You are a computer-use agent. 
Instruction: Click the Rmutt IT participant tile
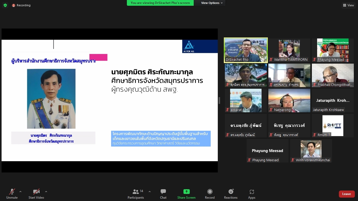[x=333, y=126]
